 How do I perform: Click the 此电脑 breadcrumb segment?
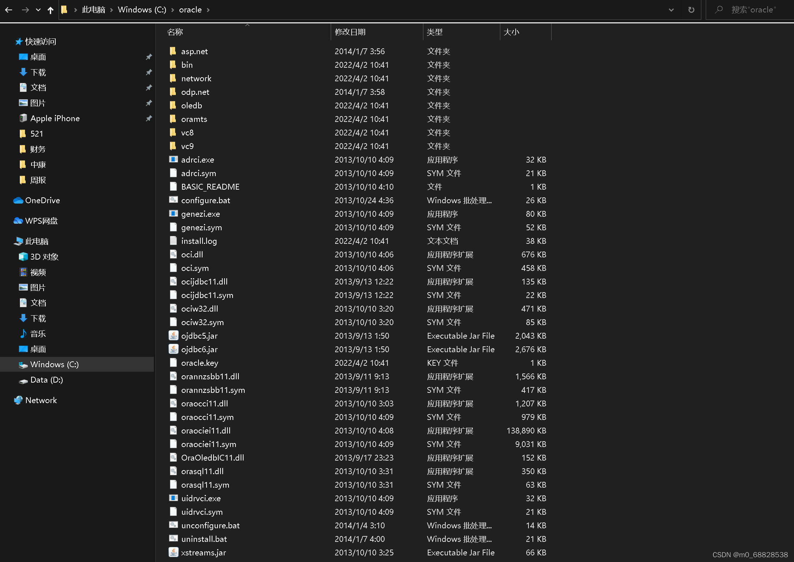pyautogui.click(x=93, y=10)
